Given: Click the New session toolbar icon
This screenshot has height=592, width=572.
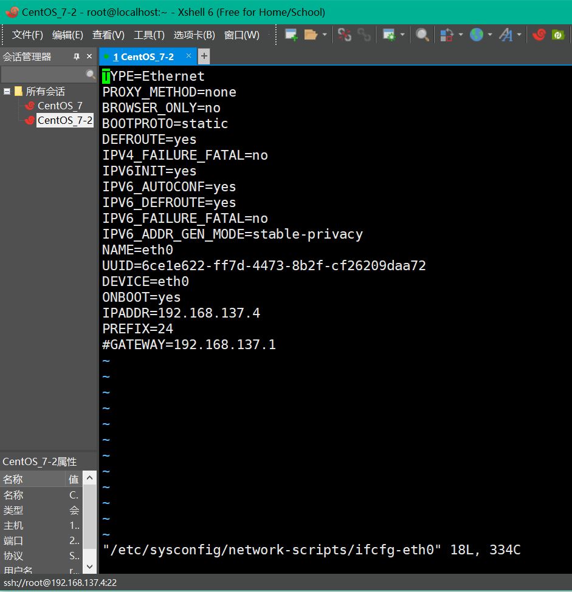Looking at the screenshot, I should tap(291, 35).
